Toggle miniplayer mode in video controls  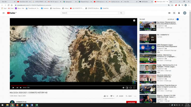pos(127,88)
